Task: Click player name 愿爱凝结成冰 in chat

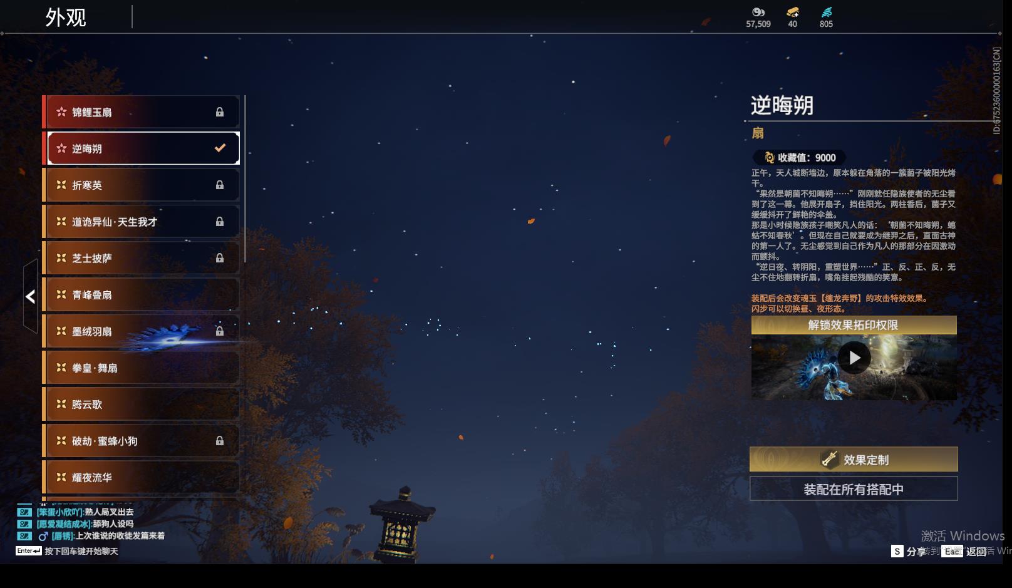Action: click(64, 524)
